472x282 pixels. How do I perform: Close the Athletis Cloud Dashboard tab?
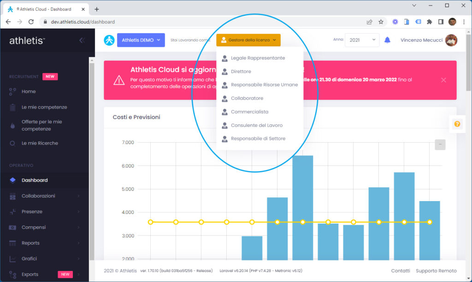click(x=83, y=9)
